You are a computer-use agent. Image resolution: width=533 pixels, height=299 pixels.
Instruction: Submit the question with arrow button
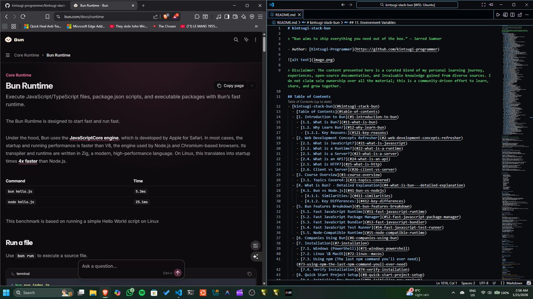click(178, 273)
